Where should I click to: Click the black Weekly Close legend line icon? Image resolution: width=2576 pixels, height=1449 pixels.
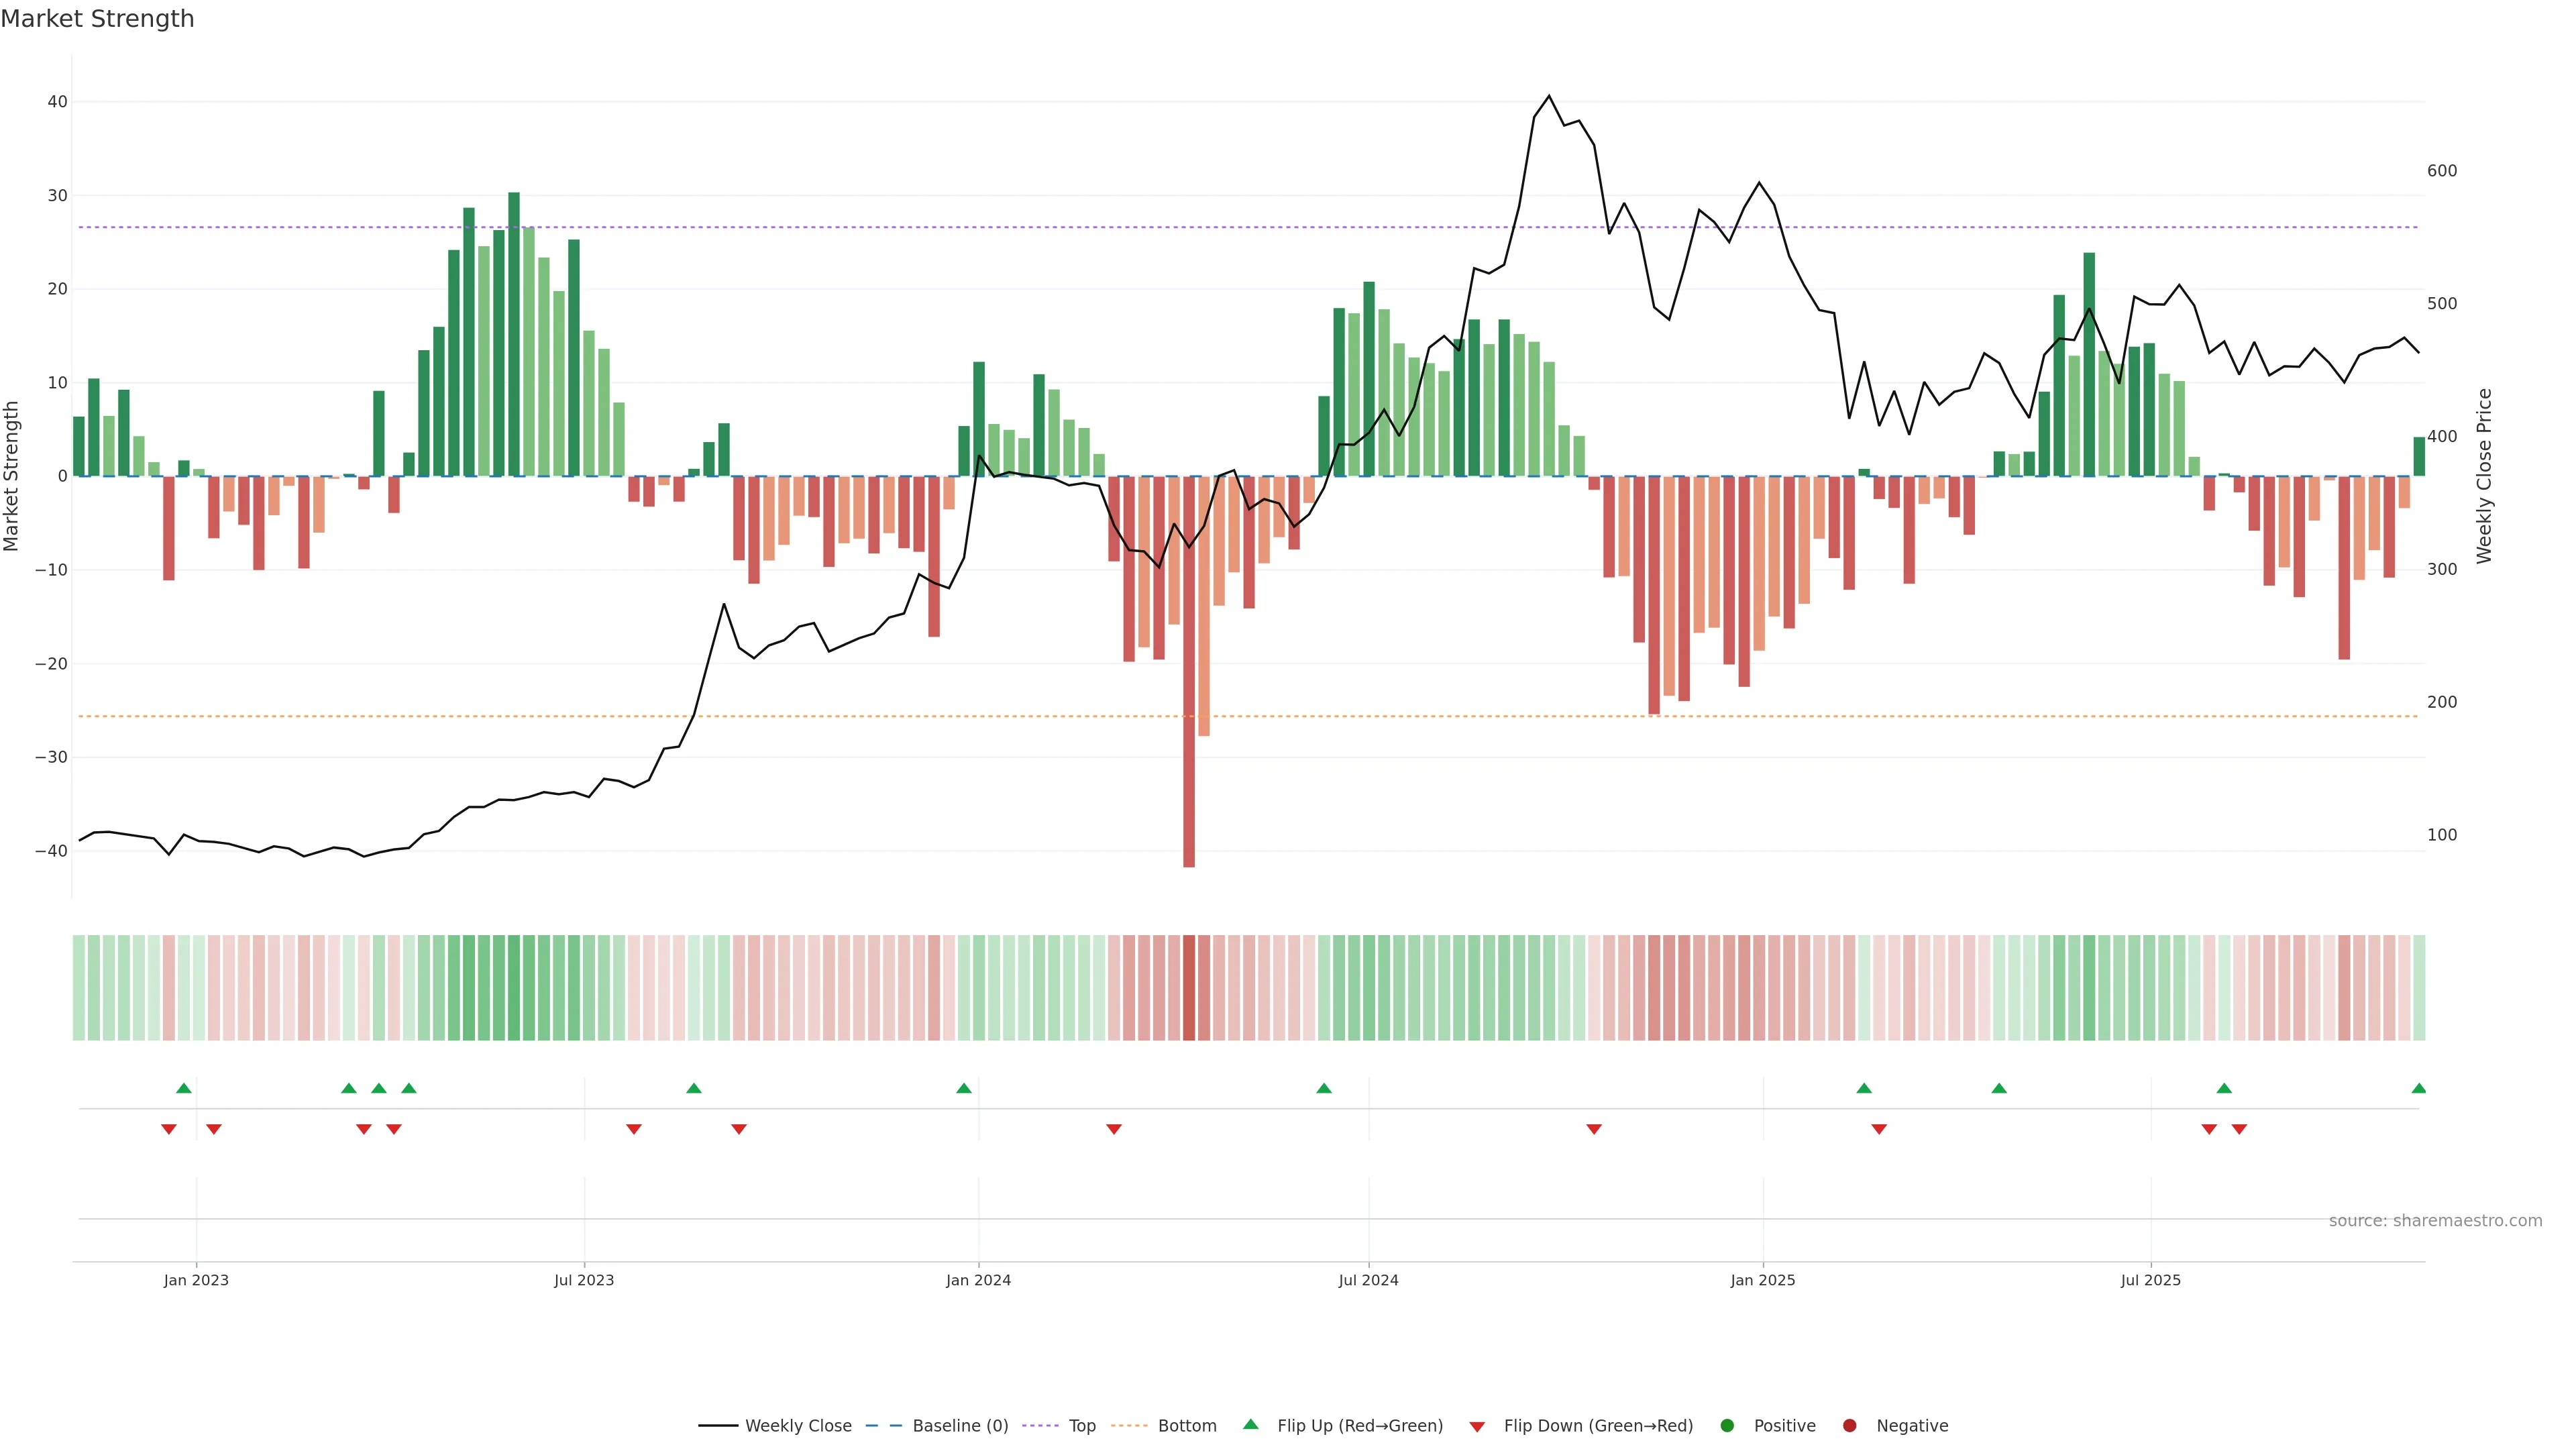pos(718,1426)
